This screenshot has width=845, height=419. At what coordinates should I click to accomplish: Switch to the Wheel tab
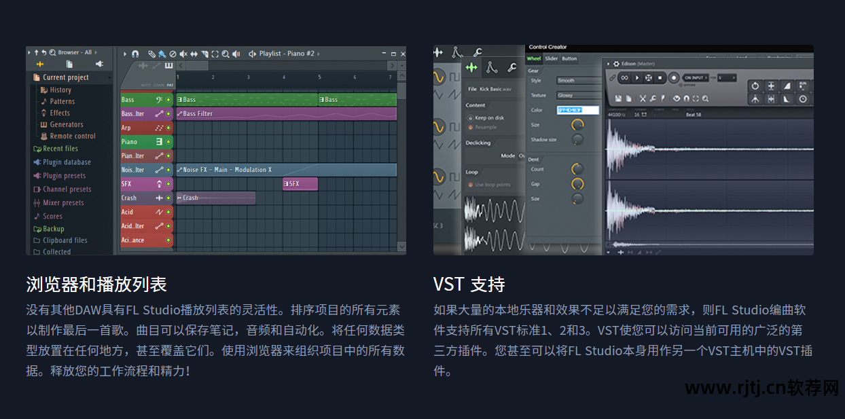534,58
